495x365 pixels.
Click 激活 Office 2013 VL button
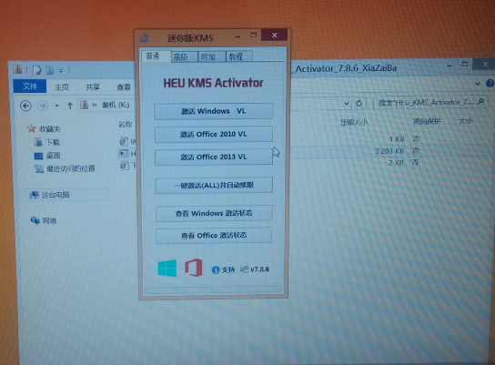(214, 157)
